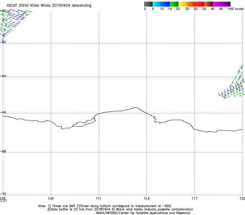The image size is (245, 215).
Task: Click the '-62' latitude label
Action: (x=3, y=42)
